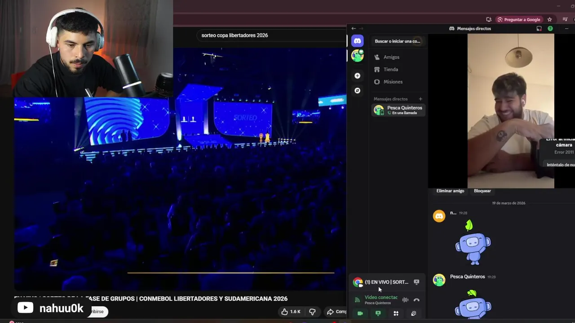Click Buscar o iniciar una conversación field
This screenshot has height=323, width=575.
397,41
